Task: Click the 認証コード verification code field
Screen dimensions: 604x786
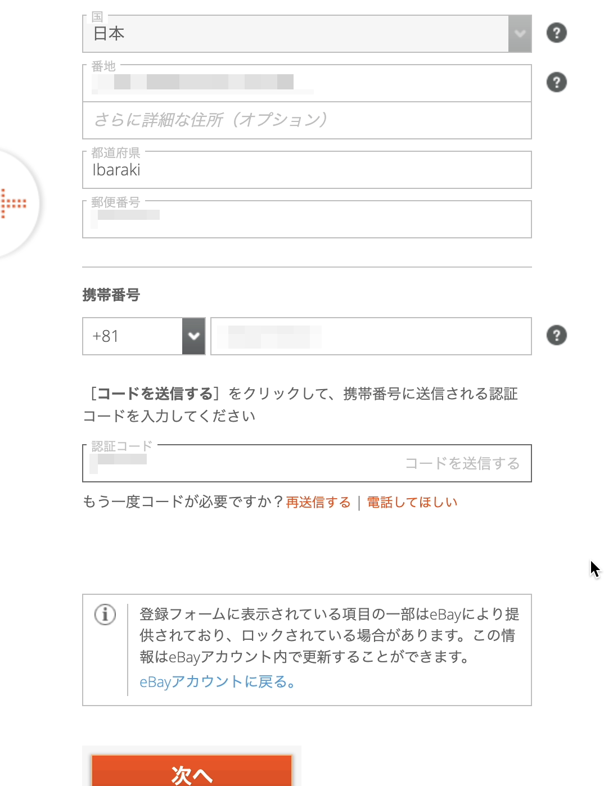Action: pyautogui.click(x=242, y=463)
